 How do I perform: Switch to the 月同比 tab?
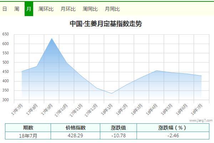(112, 9)
